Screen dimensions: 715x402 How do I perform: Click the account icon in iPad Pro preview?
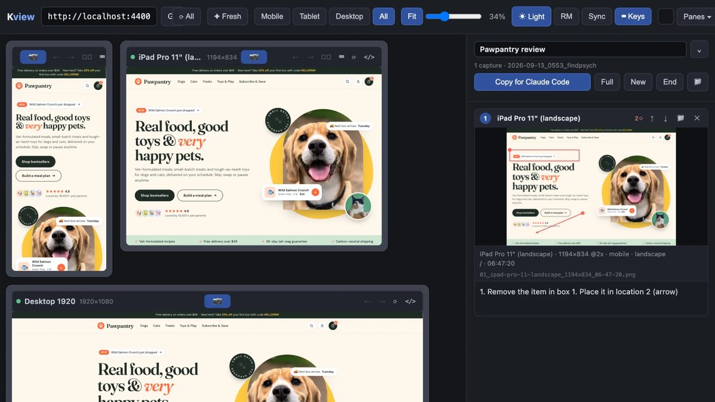click(358, 82)
